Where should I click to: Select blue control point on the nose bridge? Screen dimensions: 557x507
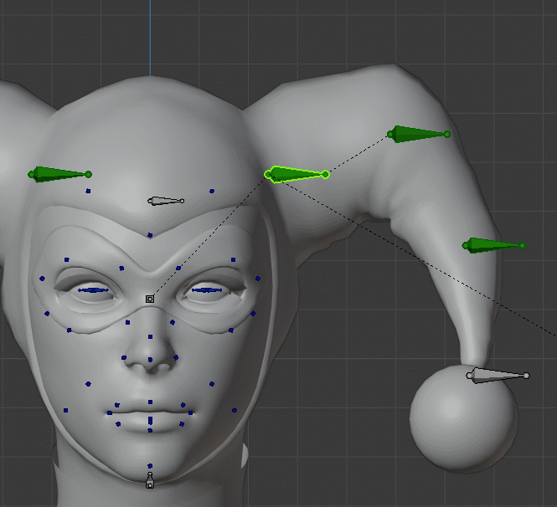(x=150, y=336)
